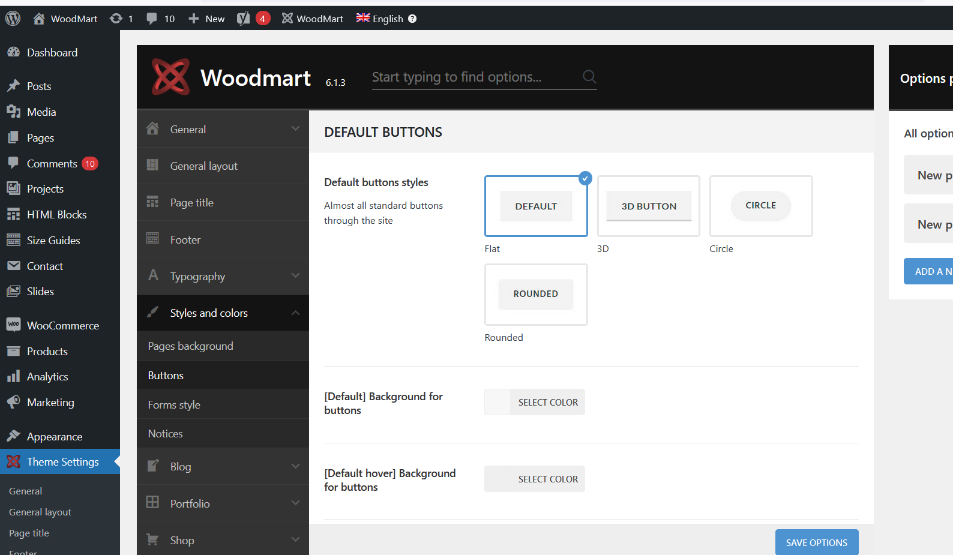
Task: Expand the Blog options section
Action: [223, 466]
